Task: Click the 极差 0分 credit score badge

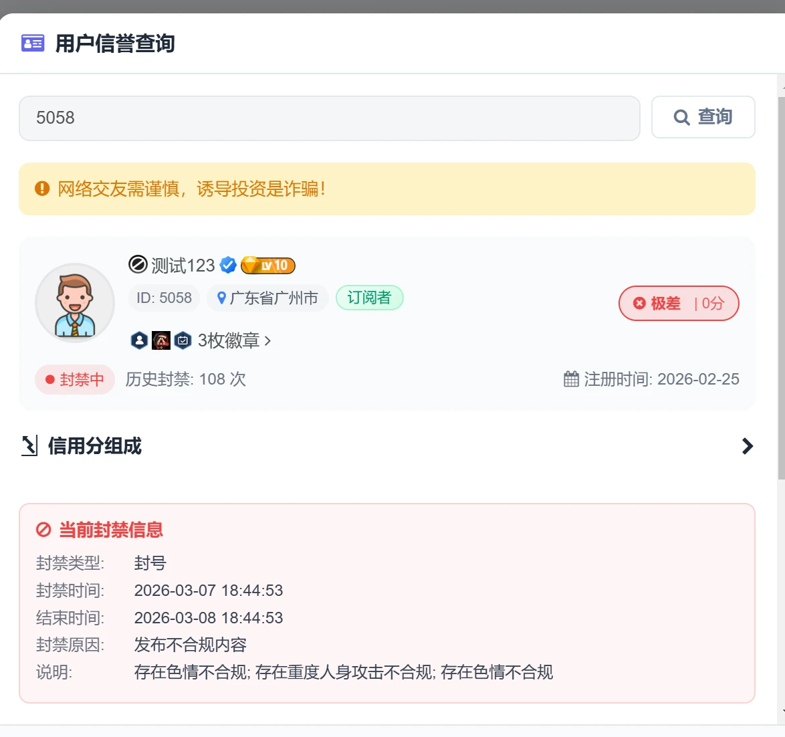Action: pyautogui.click(x=679, y=303)
